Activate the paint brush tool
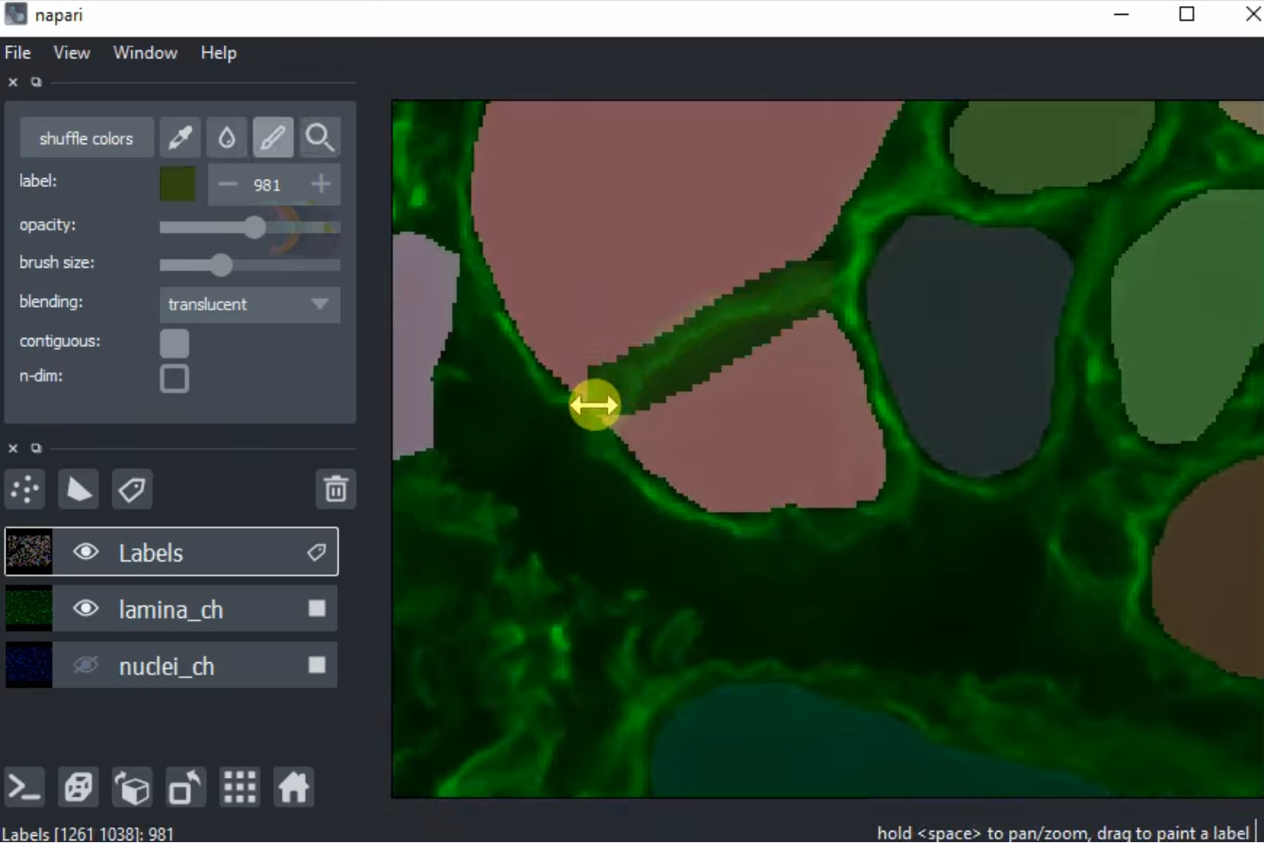 pos(272,137)
